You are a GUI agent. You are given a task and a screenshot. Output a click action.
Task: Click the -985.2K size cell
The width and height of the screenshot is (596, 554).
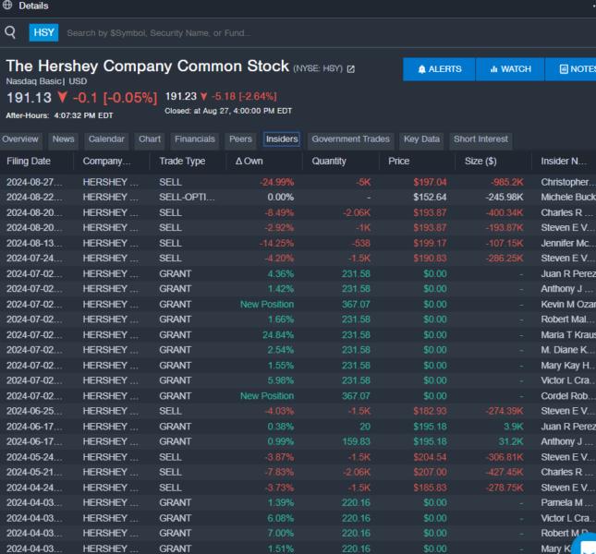click(507, 182)
